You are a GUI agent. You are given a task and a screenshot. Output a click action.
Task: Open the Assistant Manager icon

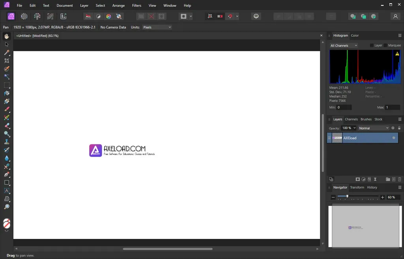coord(256,16)
